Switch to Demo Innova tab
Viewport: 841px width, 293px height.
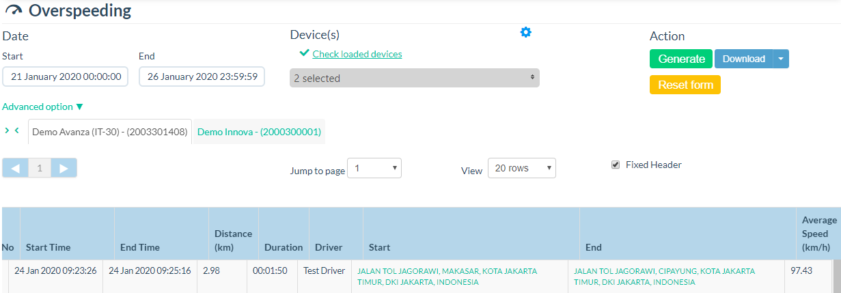click(x=259, y=132)
